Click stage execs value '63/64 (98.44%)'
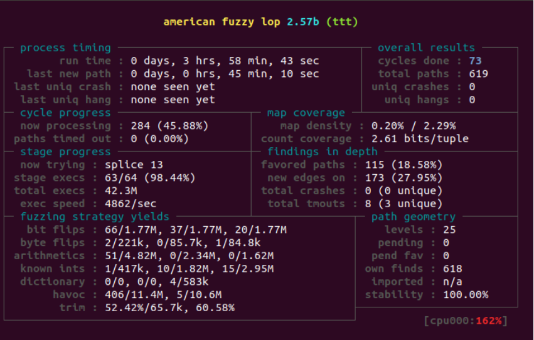Image resolution: width=534 pixels, height=340 pixels. coord(150,178)
